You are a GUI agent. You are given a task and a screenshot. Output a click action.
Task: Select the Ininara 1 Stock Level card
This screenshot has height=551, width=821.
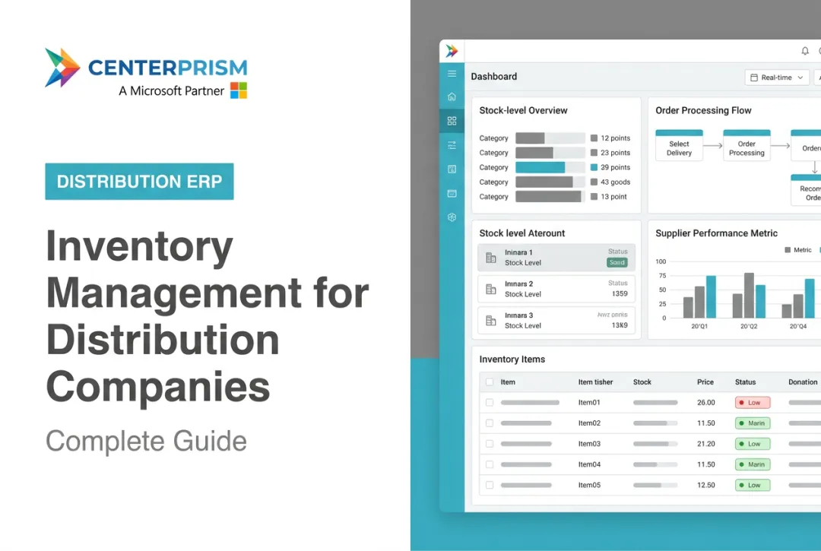click(556, 258)
